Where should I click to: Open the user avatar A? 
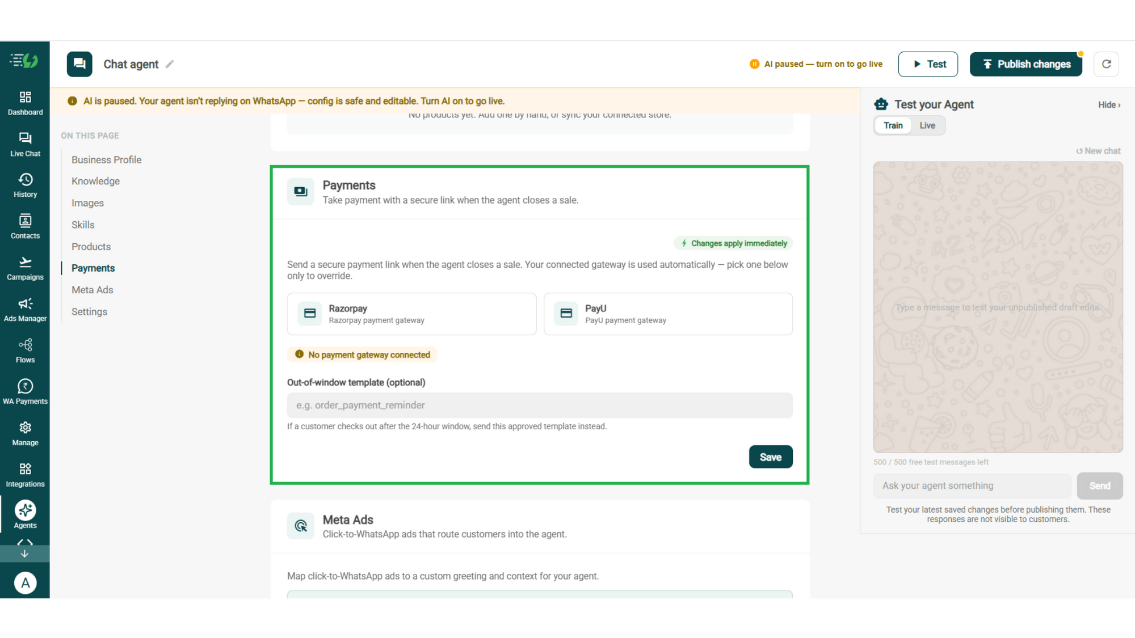pyautogui.click(x=25, y=583)
